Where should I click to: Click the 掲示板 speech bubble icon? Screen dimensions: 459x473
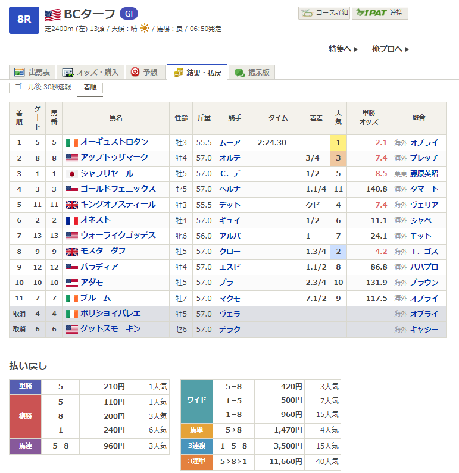click(x=239, y=73)
